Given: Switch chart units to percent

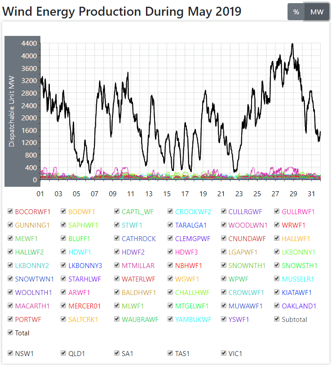Looking at the screenshot, I should [x=296, y=12].
